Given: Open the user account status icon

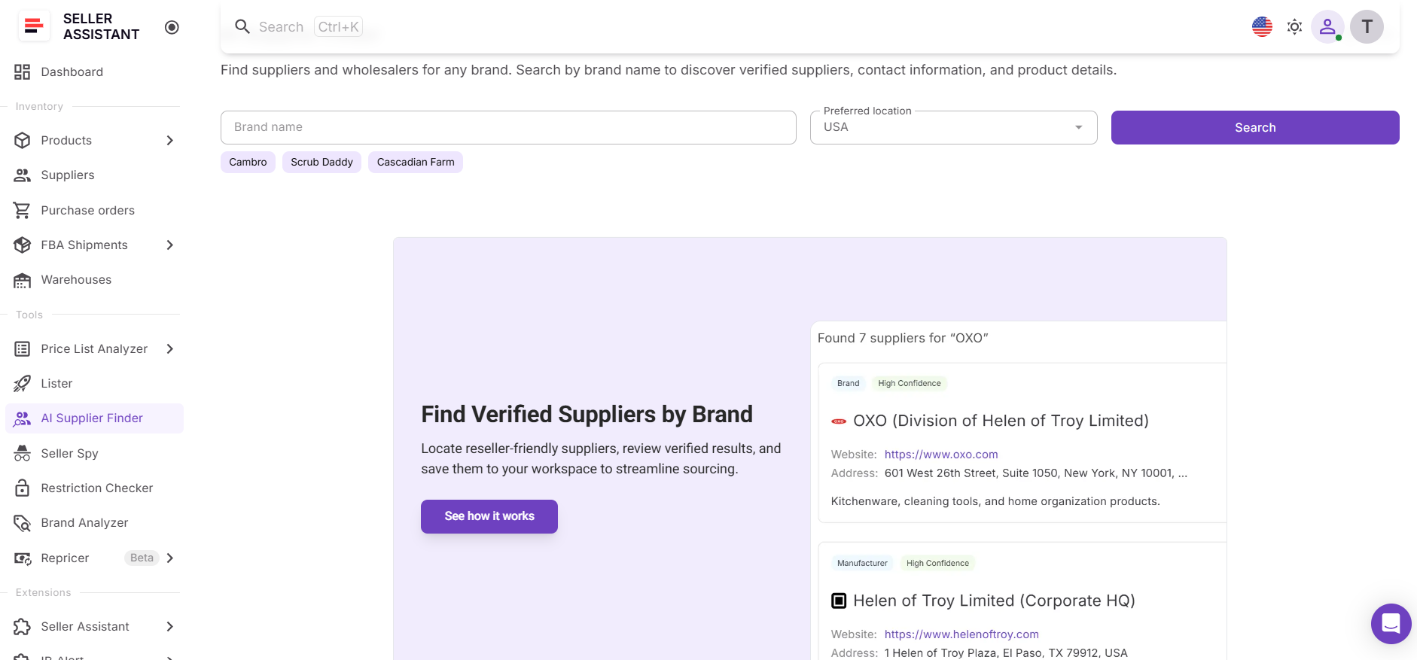Looking at the screenshot, I should [1327, 27].
